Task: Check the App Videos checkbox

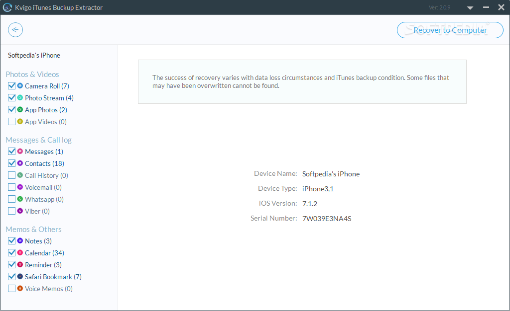Action: click(12, 122)
